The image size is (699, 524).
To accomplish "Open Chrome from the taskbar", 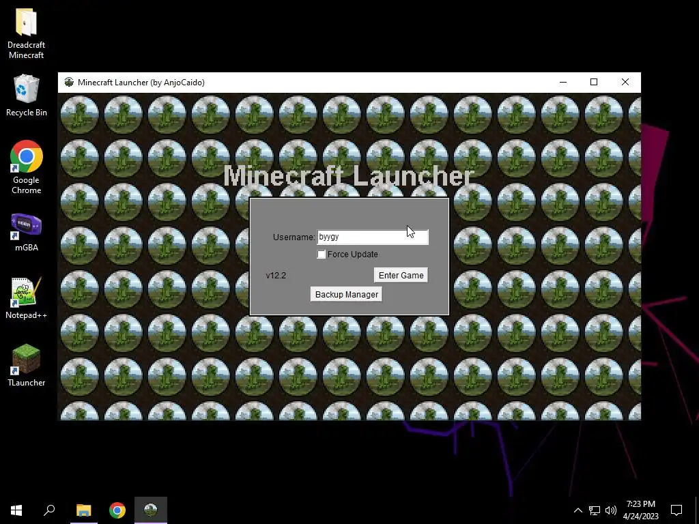I will tap(117, 510).
